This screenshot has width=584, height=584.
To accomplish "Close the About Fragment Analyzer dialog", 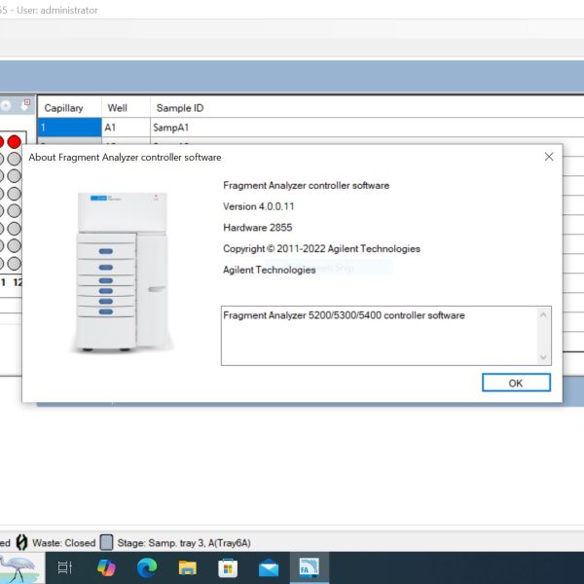I will [x=549, y=157].
